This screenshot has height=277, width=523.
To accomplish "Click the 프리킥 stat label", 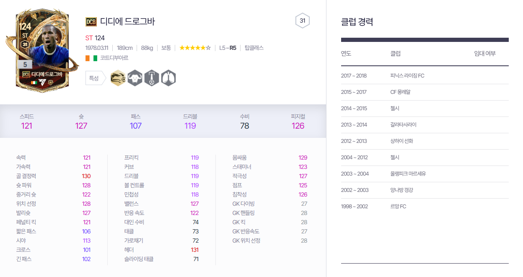I will [131, 158].
